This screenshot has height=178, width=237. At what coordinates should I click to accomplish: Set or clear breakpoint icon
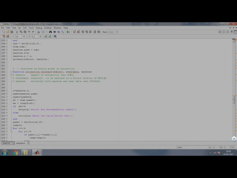(x=75, y=32)
